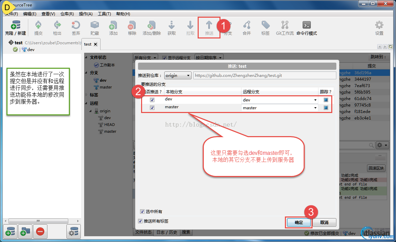Image resolution: width=396 pixels, height=242 pixels.
Task: Click the add repository icon at the bottom left
Action: [10, 231]
